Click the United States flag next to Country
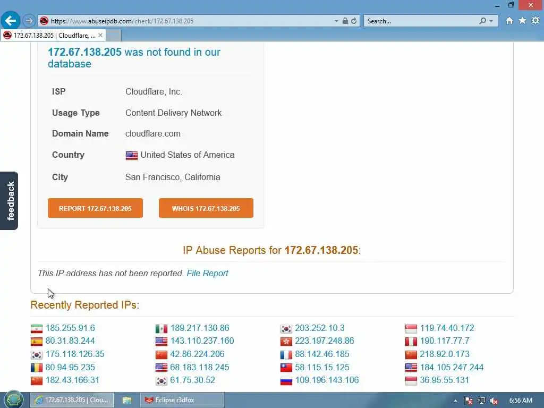 (132, 156)
